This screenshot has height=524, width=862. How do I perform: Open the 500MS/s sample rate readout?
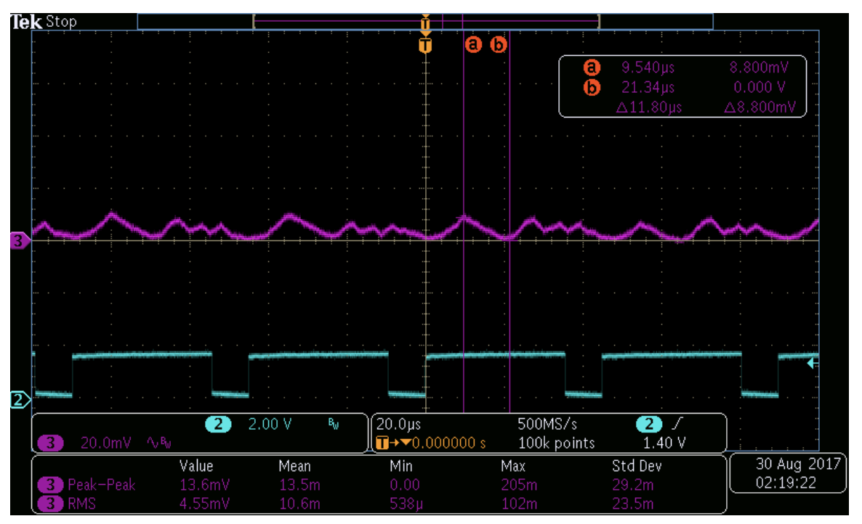coord(547,425)
